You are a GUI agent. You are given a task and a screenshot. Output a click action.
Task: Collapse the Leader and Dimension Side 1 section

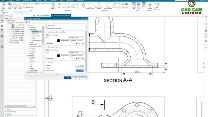tap(47, 32)
